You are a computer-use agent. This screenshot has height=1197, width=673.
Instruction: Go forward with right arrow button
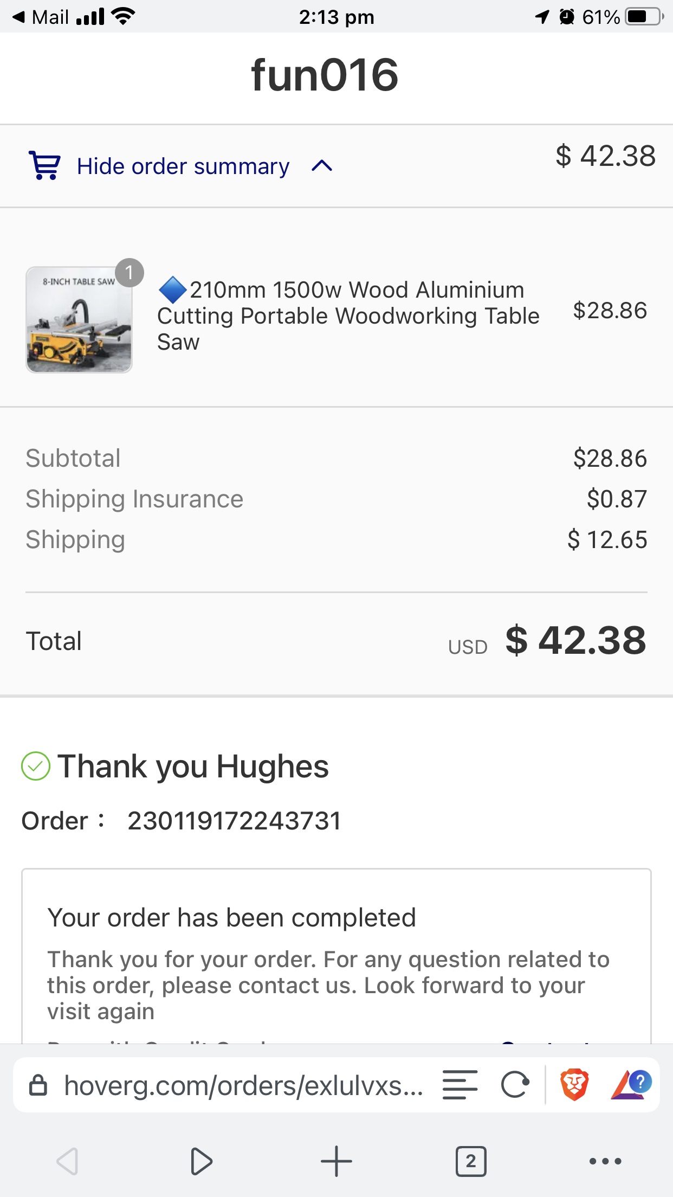click(x=202, y=1161)
